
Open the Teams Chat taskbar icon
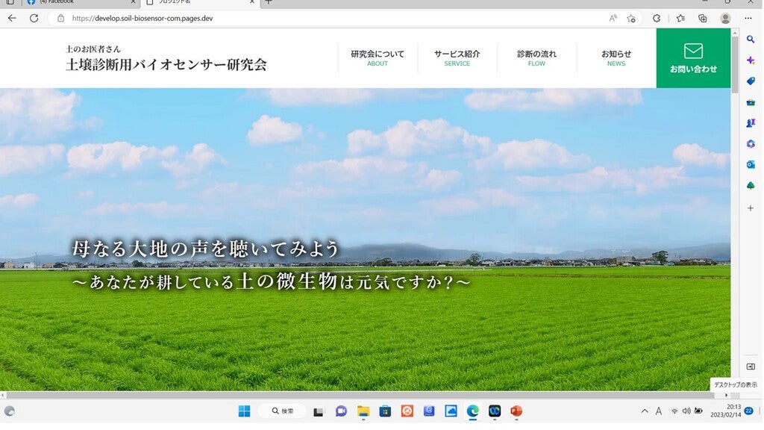(340, 412)
